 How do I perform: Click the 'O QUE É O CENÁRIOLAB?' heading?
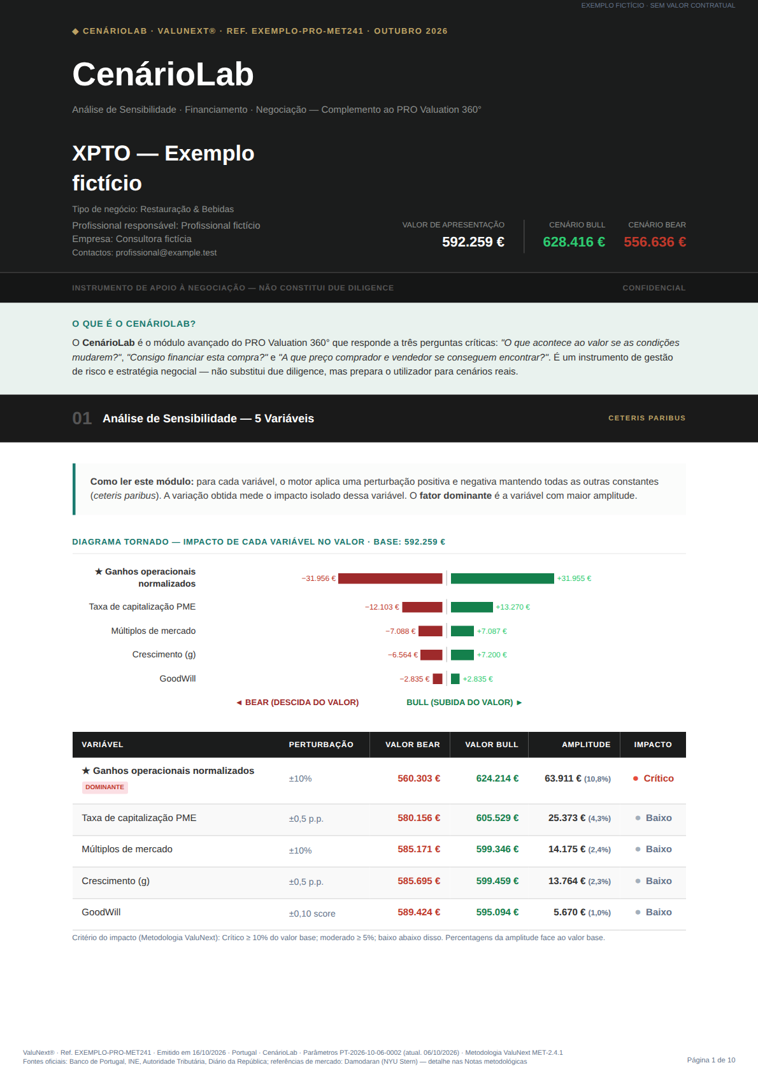(134, 324)
